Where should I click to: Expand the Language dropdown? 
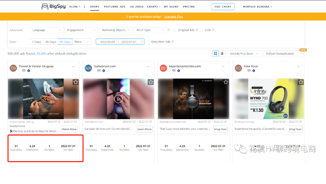click(x=46, y=30)
